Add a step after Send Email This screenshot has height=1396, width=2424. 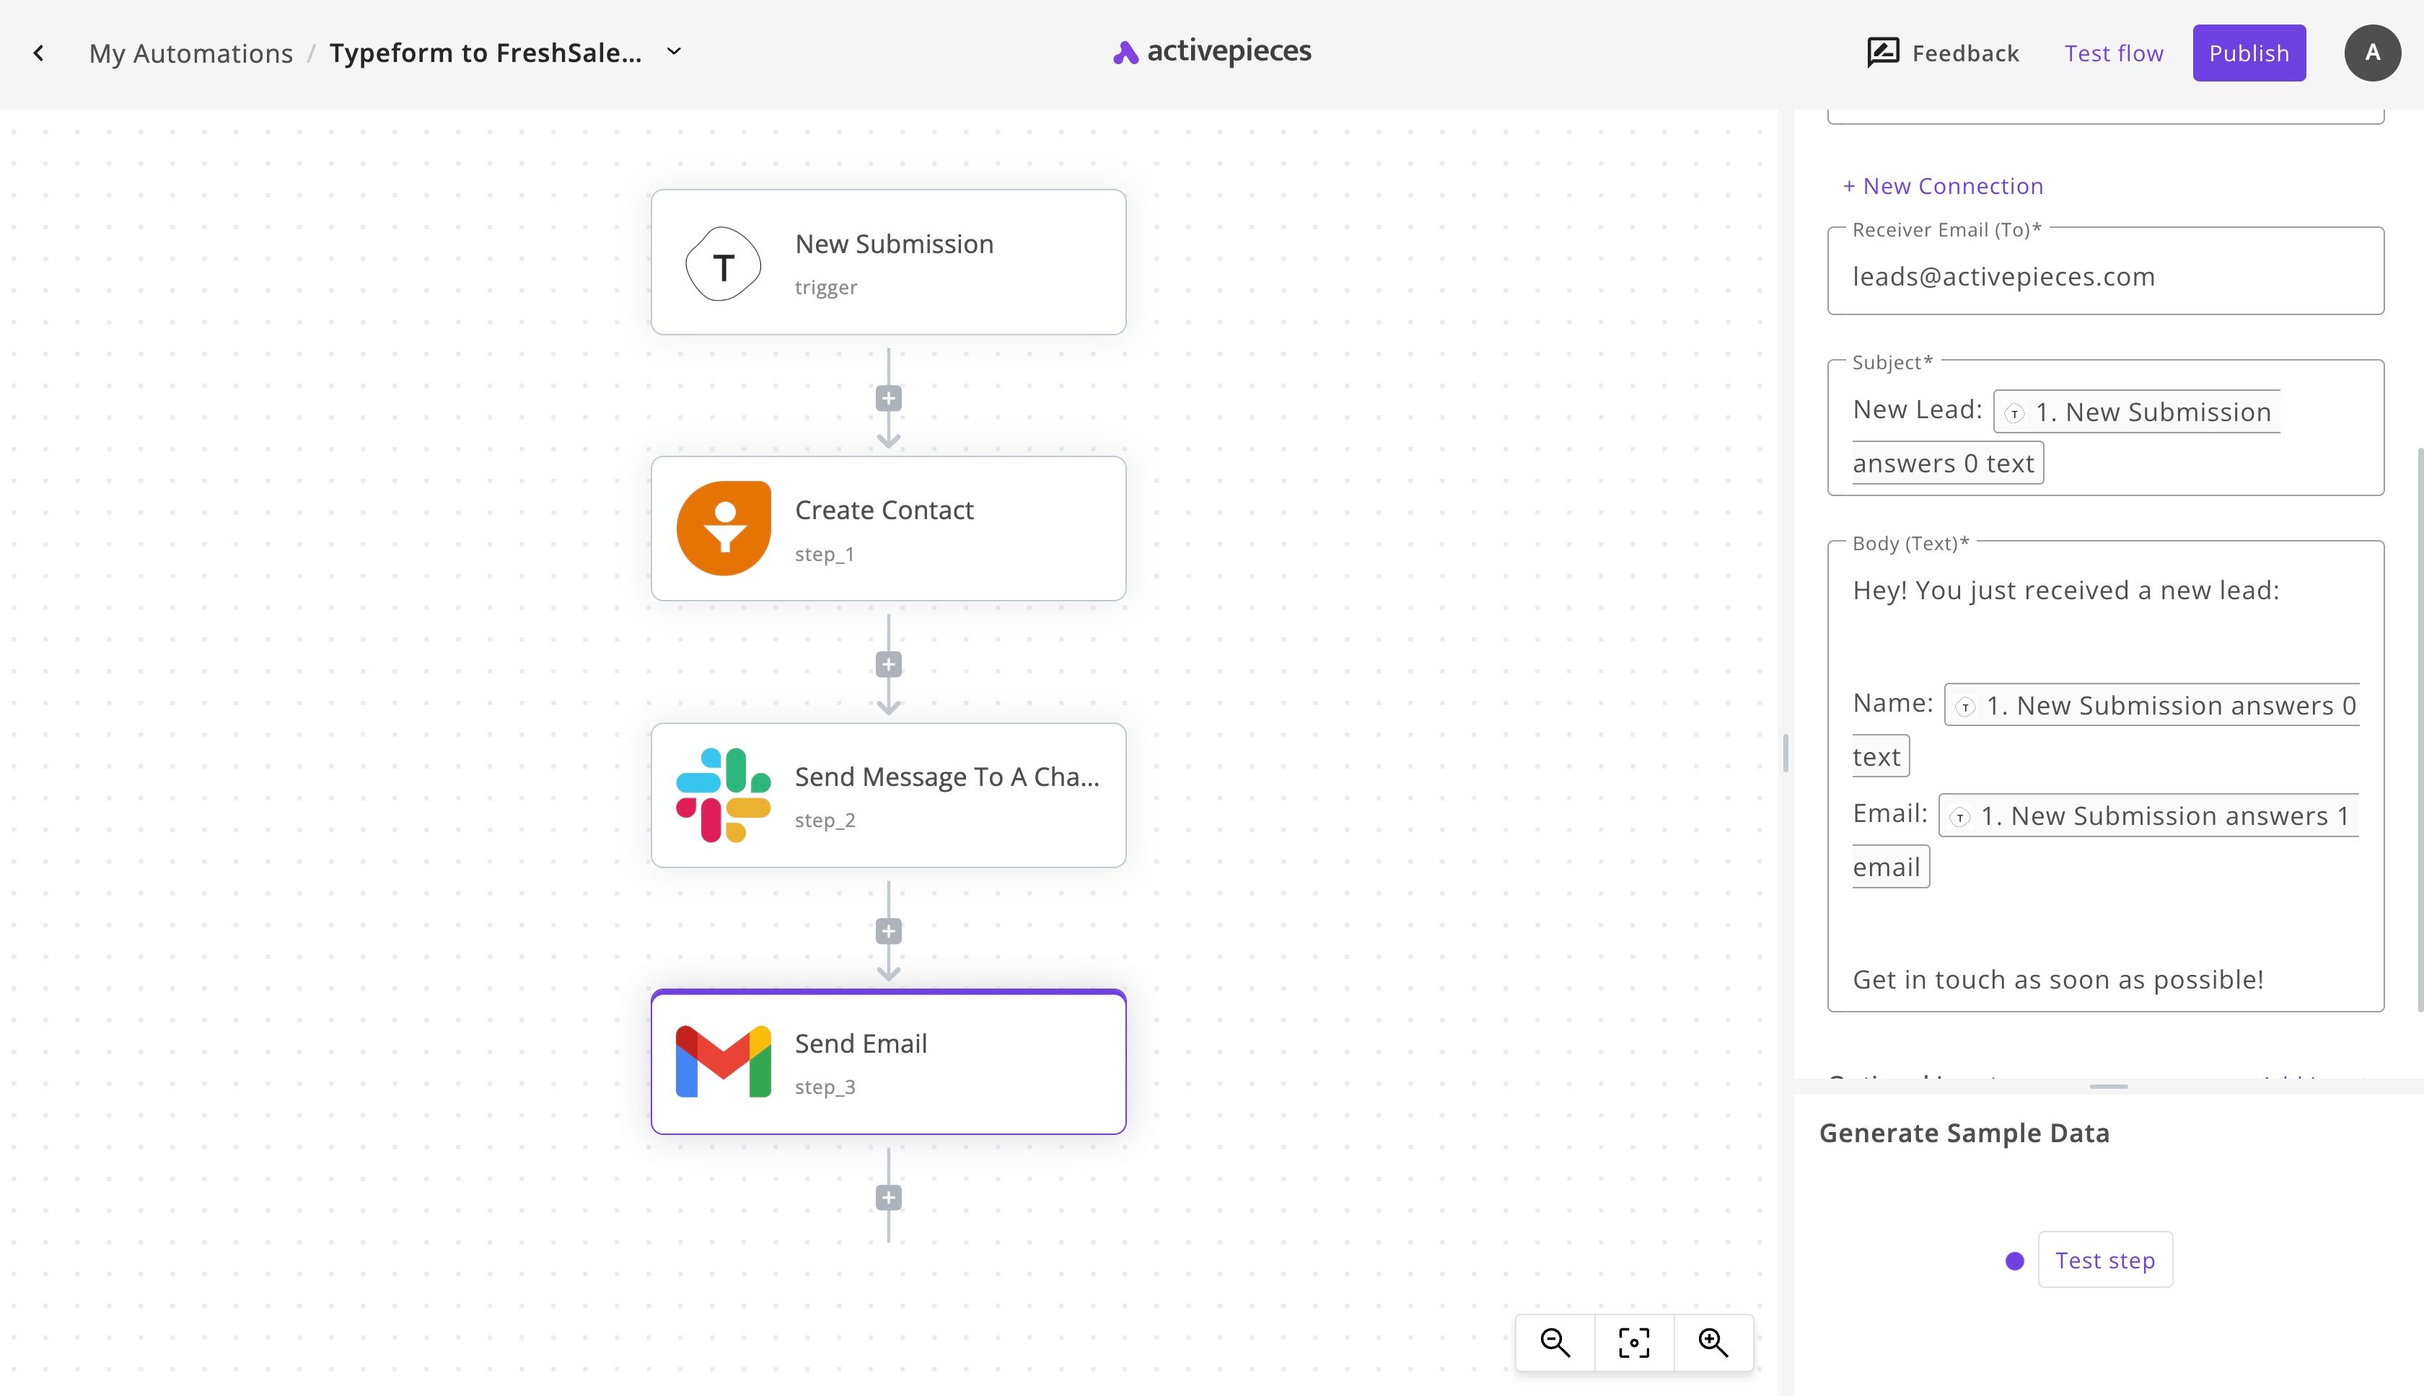888,1198
